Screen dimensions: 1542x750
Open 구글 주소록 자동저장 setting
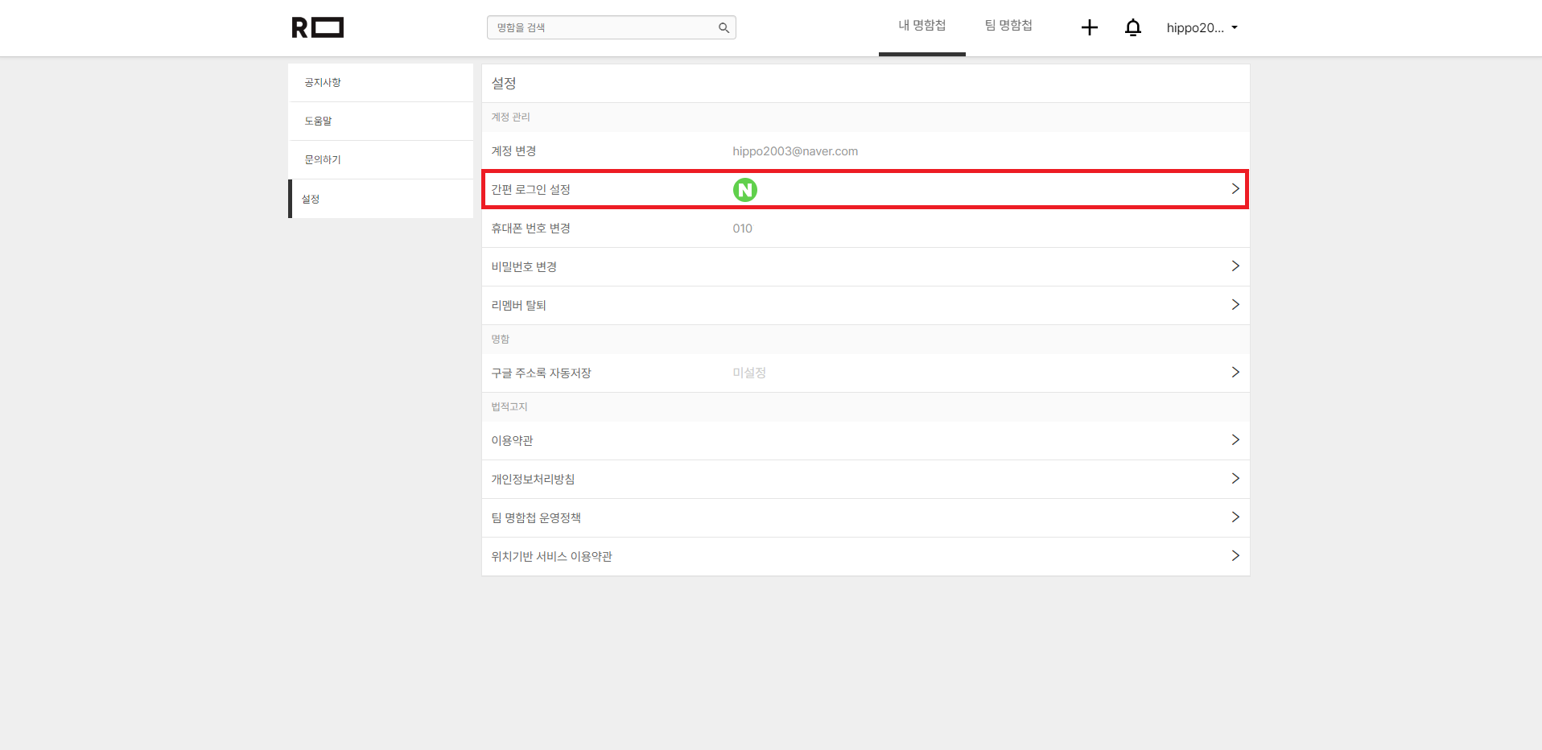(x=865, y=373)
